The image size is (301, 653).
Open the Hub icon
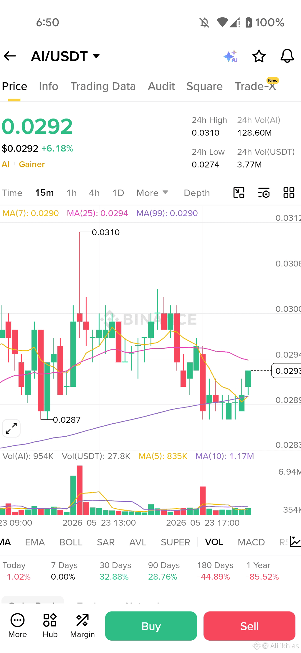pos(50,626)
